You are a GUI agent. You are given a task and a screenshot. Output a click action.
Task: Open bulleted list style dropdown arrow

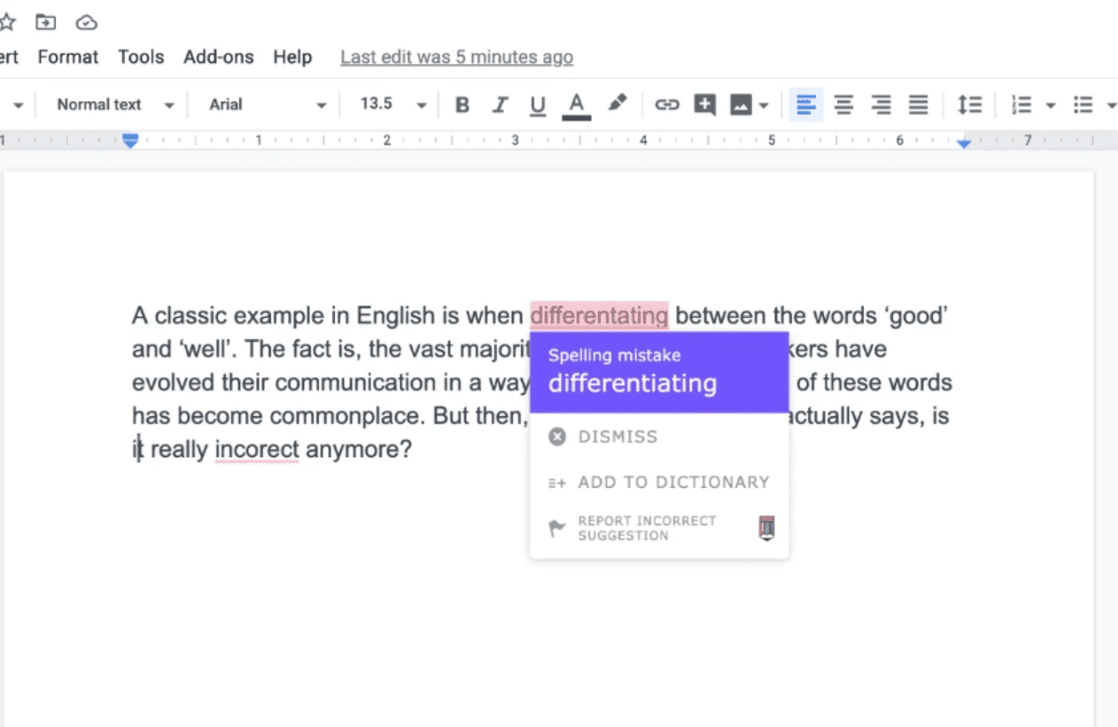coord(1111,106)
